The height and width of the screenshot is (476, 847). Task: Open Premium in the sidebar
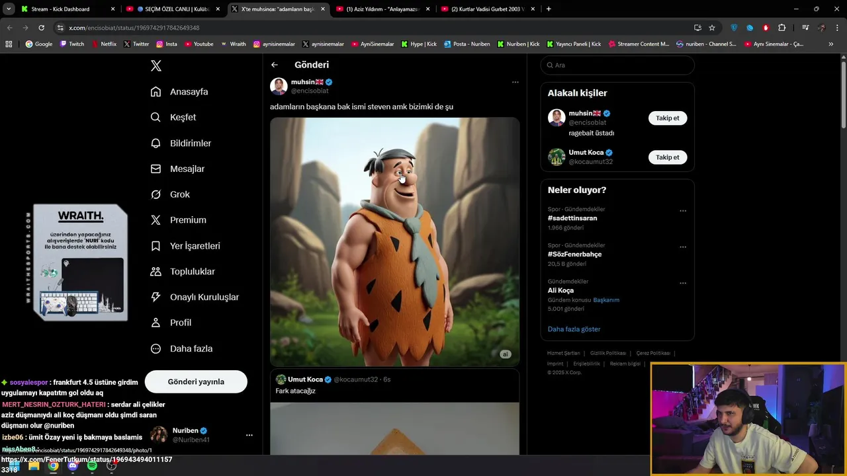coord(178,220)
